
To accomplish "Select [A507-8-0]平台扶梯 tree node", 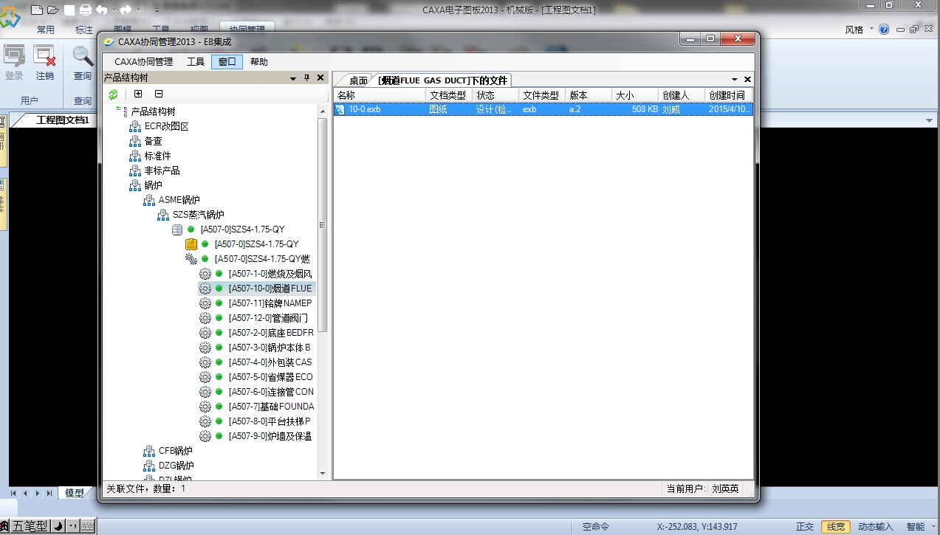I will tap(270, 421).
